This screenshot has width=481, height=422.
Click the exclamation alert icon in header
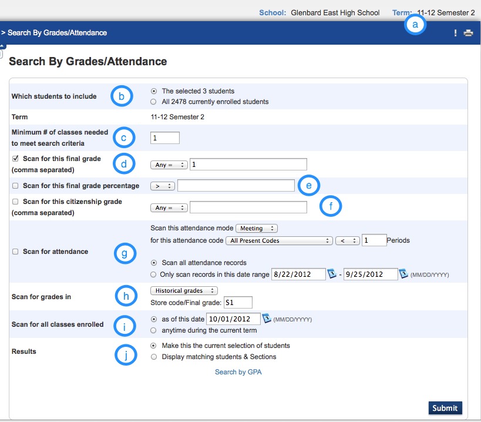(455, 34)
